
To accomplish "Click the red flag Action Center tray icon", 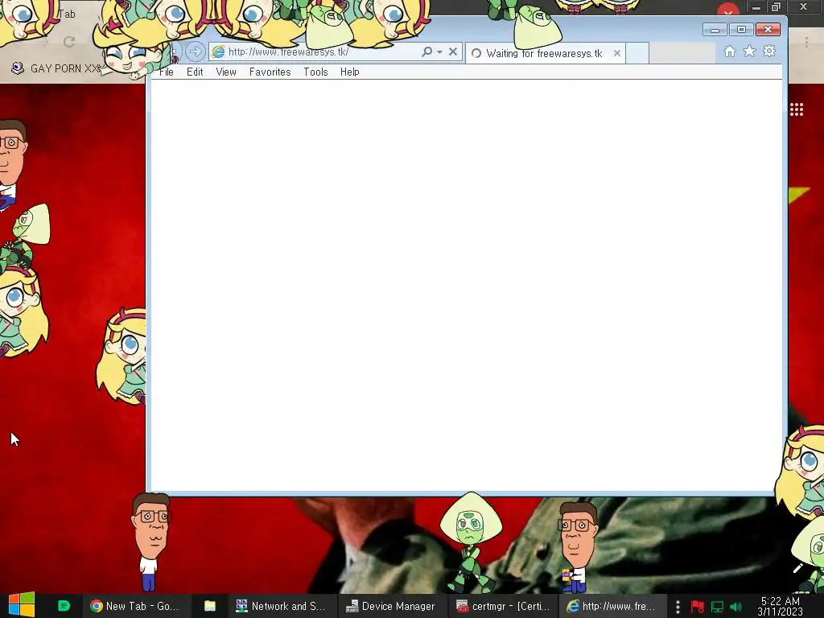I will pos(698,607).
